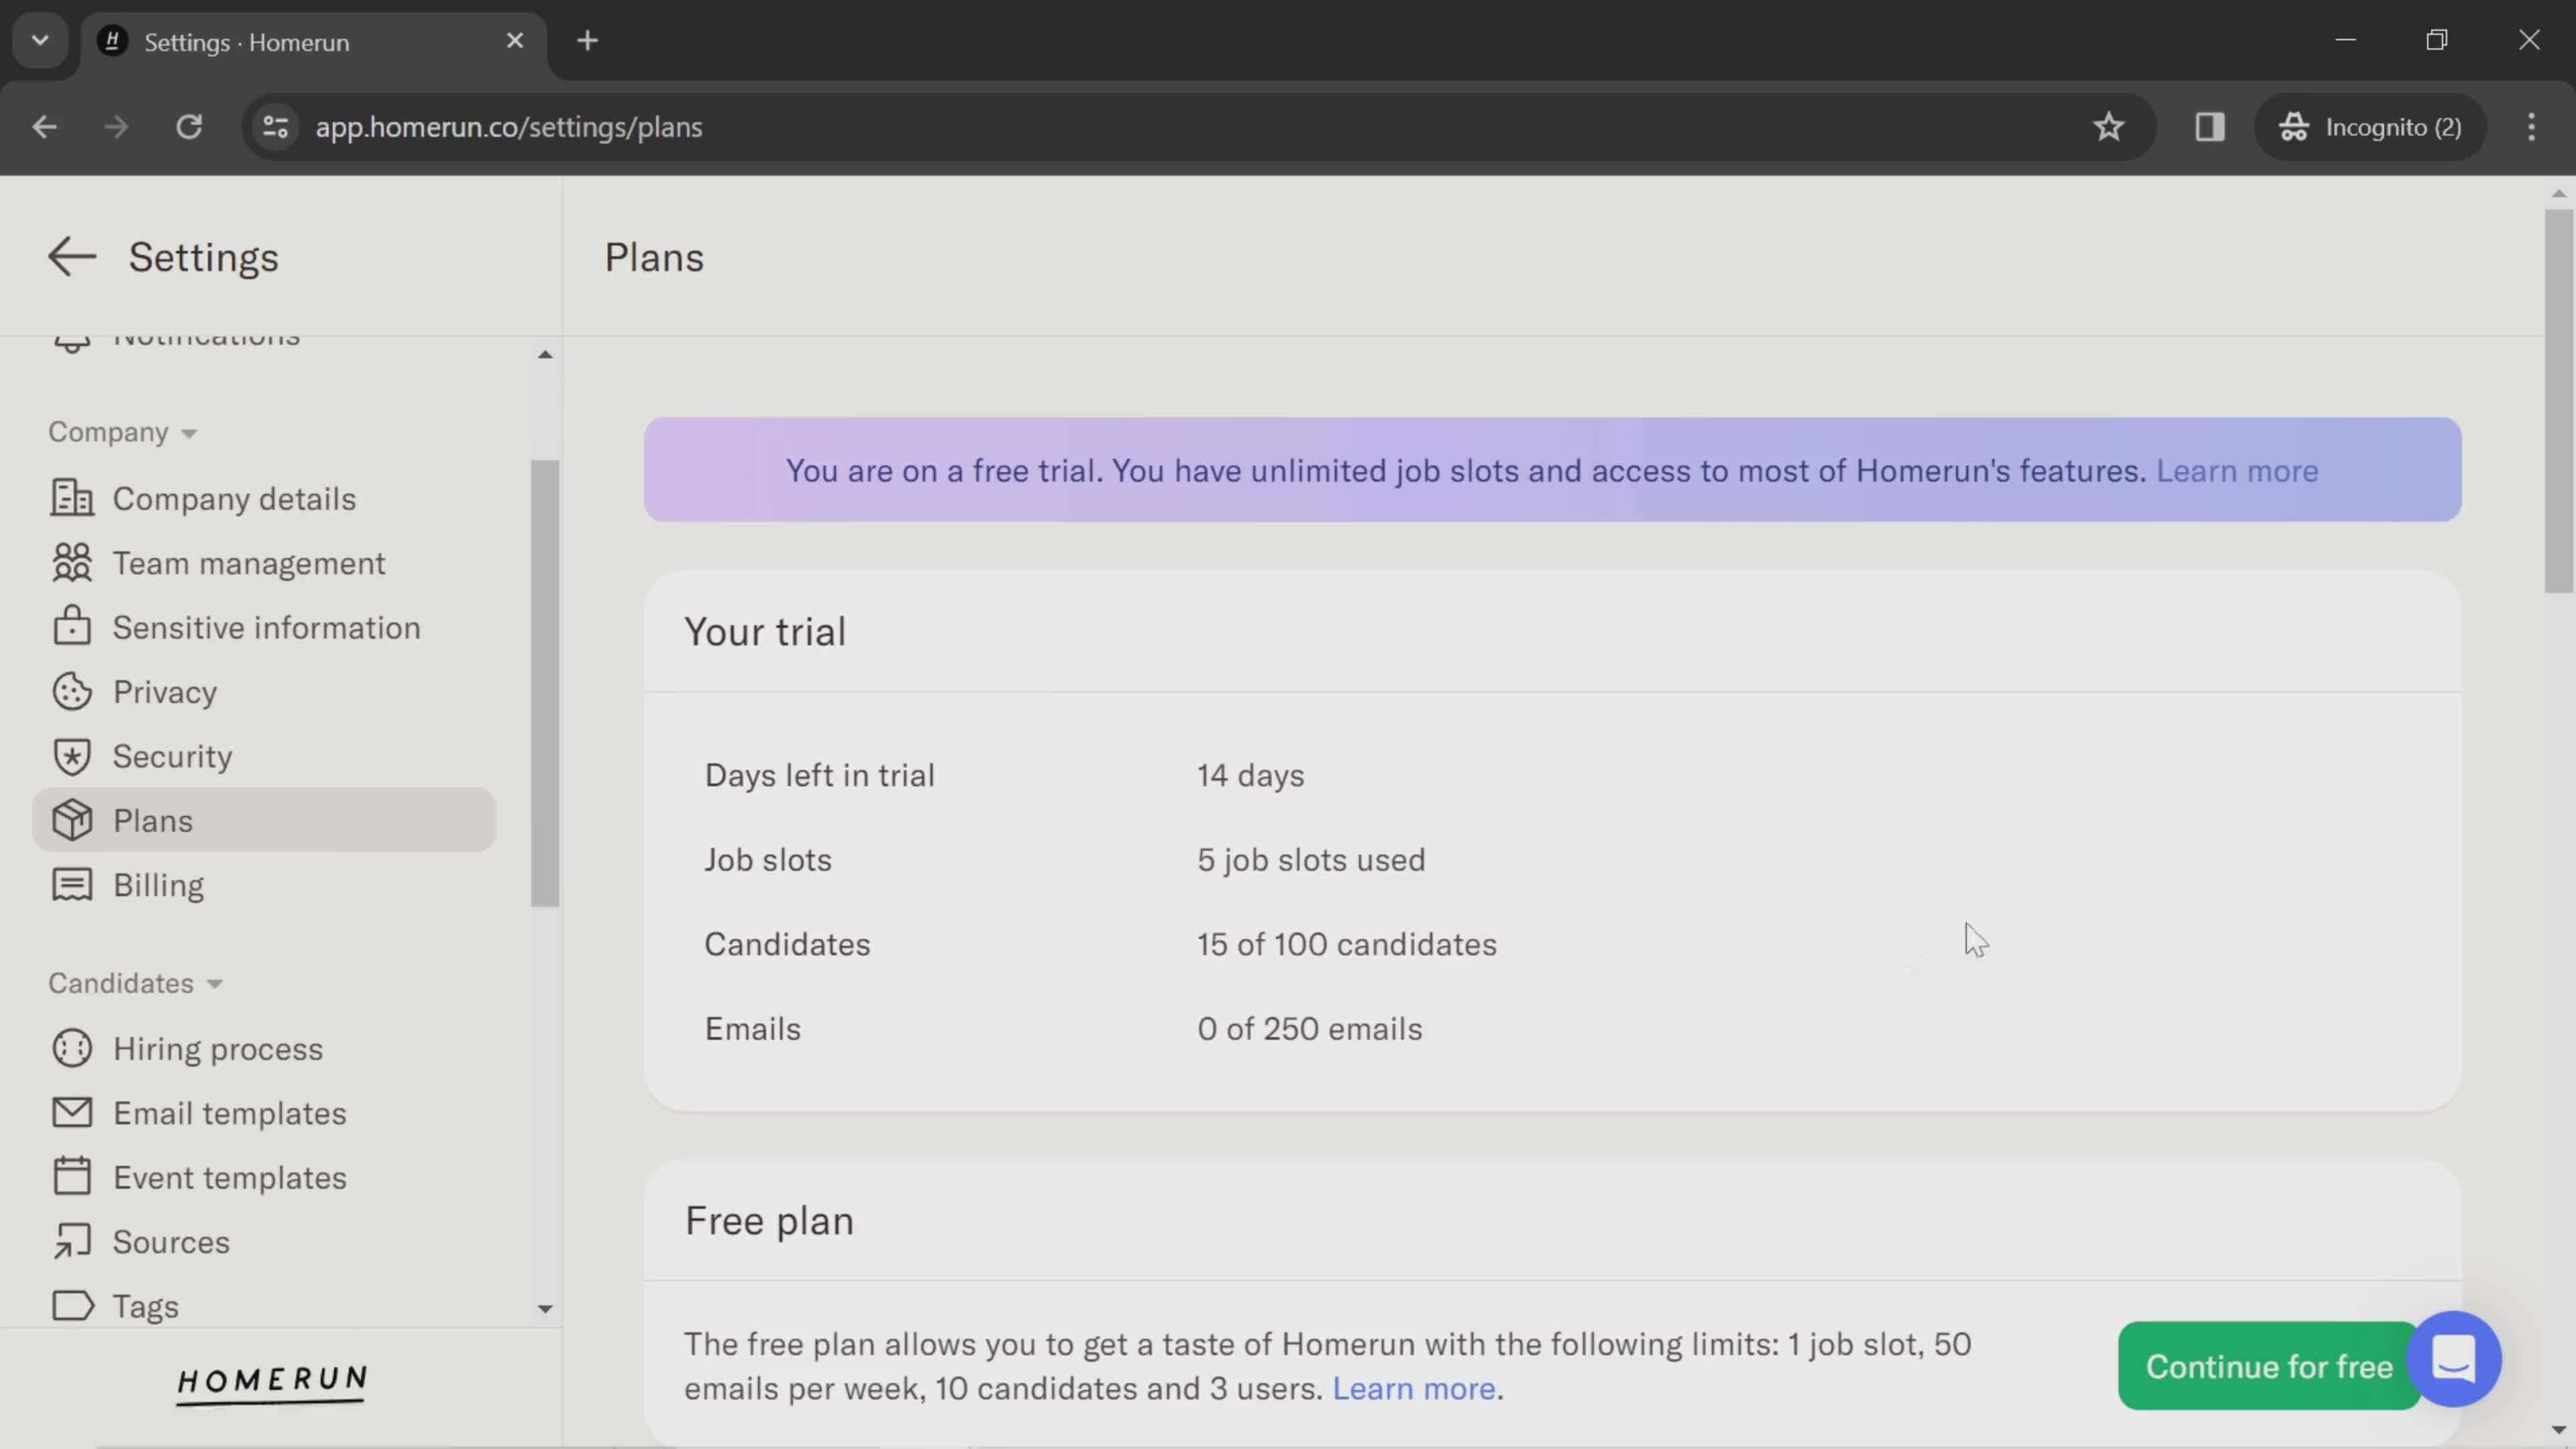
Task: Click the Security settings icon
Action: pos(69,755)
